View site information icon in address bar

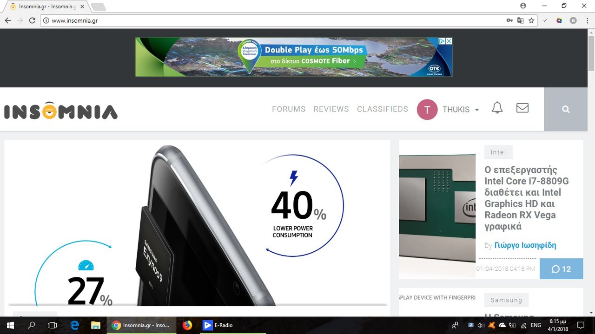pos(46,20)
